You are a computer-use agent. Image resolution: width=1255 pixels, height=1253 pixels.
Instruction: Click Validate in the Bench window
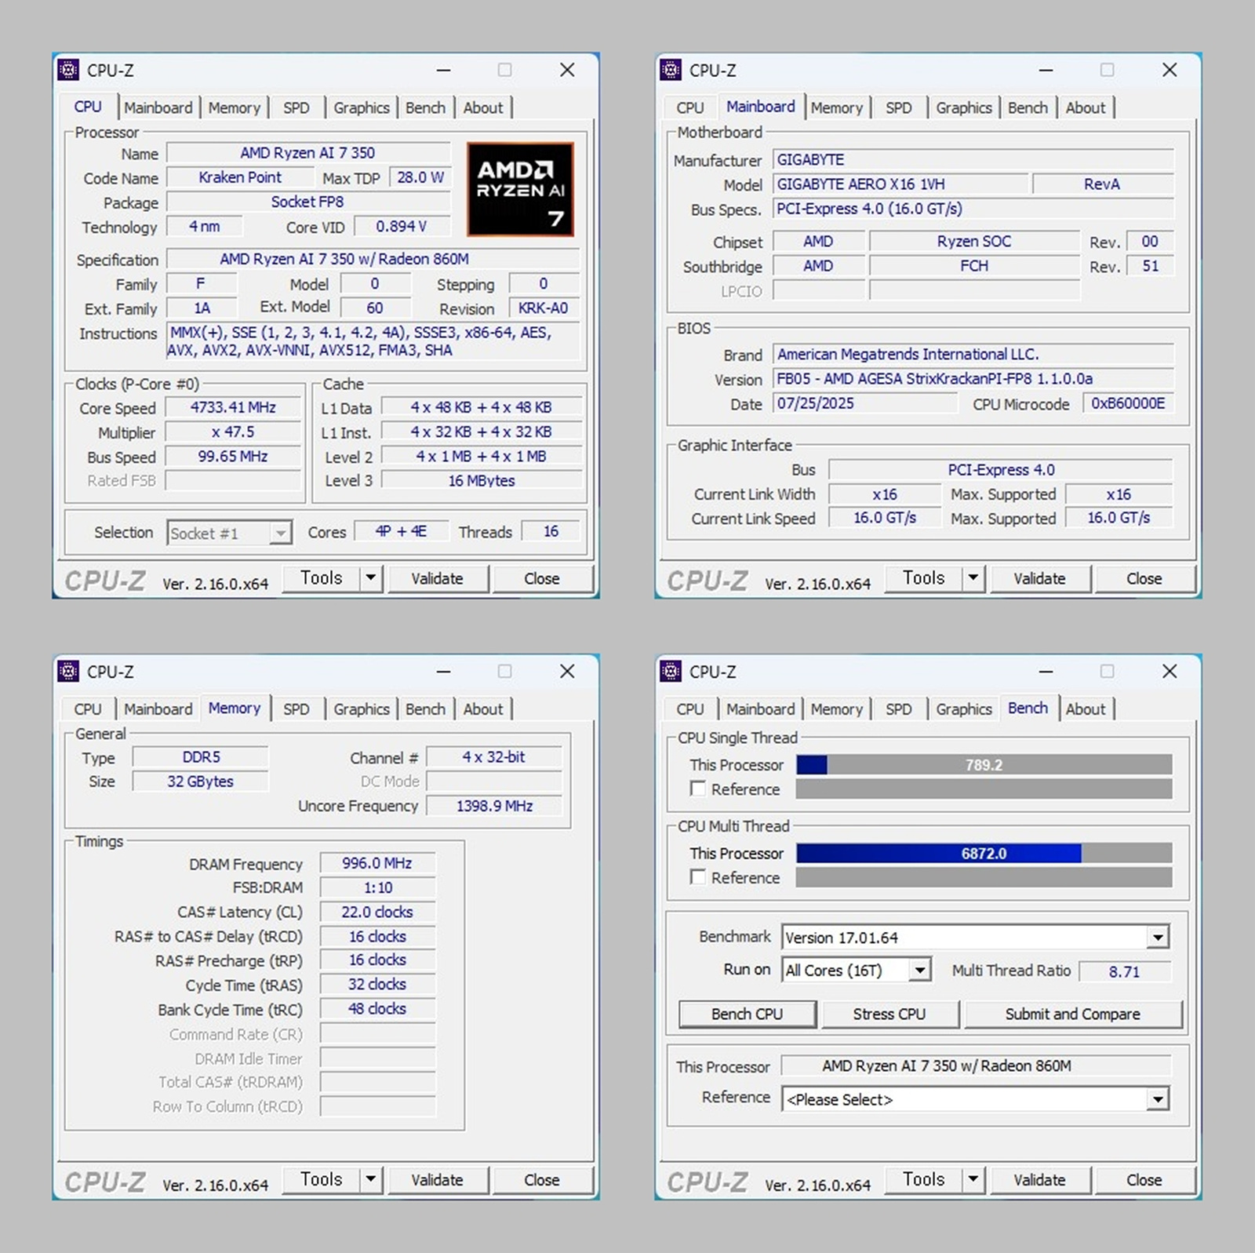[x=1040, y=1180]
